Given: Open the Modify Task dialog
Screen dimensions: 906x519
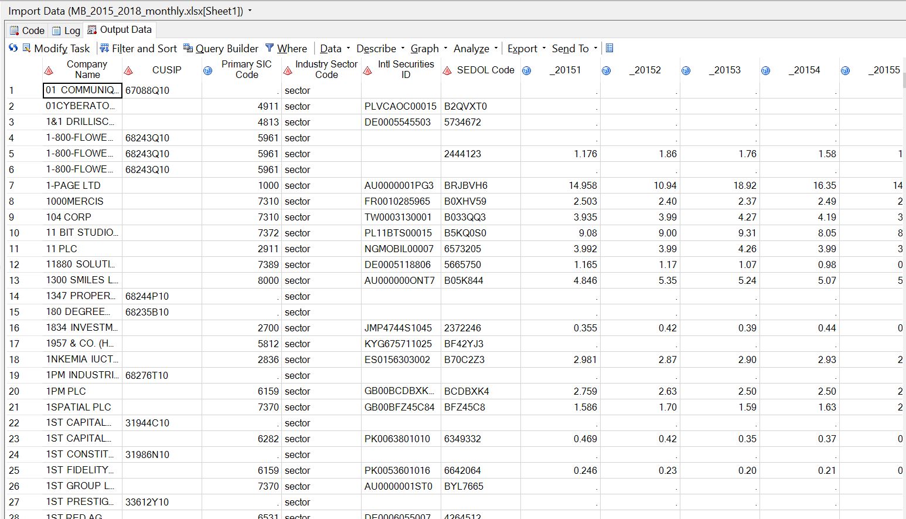Looking at the screenshot, I should point(56,48).
